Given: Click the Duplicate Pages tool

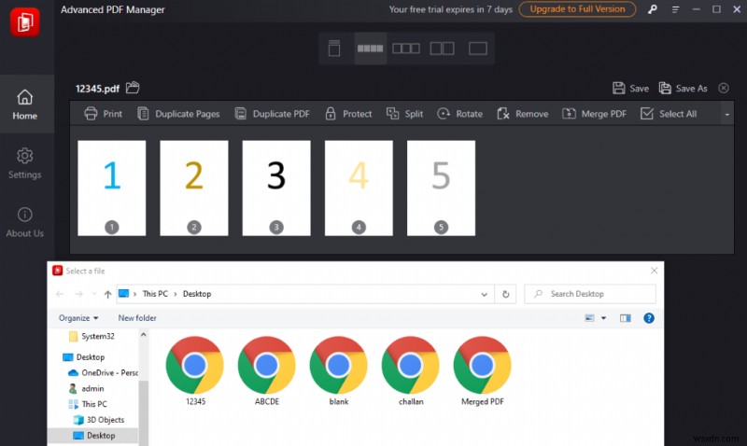Looking at the screenshot, I should tap(178, 114).
